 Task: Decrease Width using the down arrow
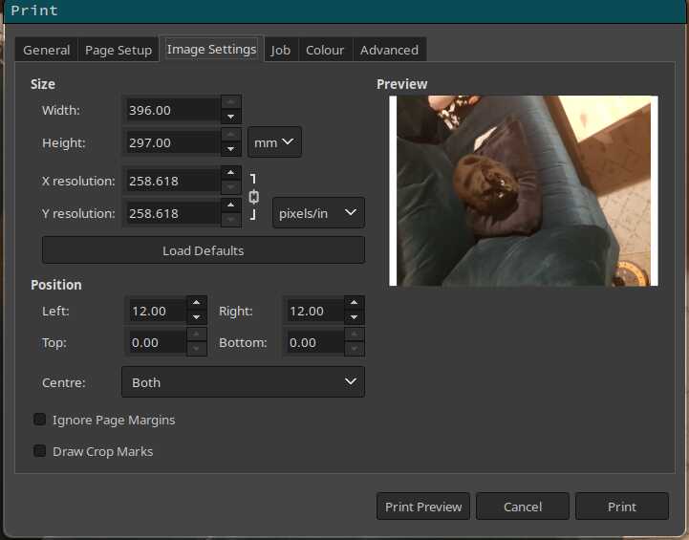[x=230, y=118]
